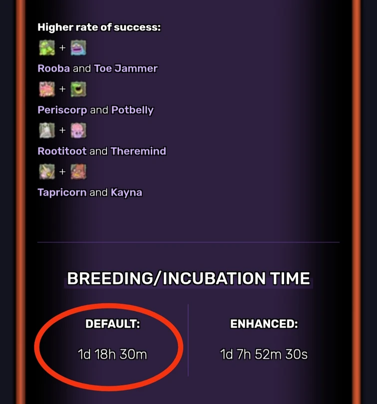Select the Potbelly monster icon

pos(78,89)
